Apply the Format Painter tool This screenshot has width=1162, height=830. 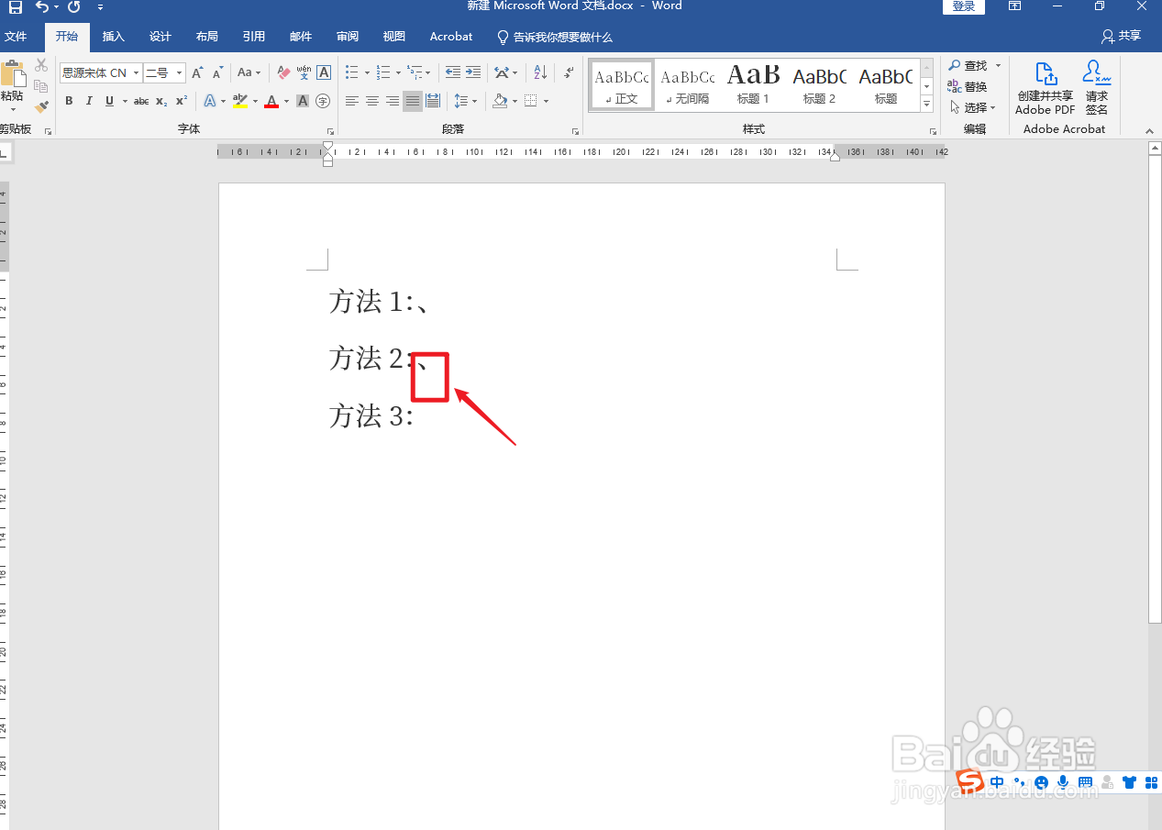(x=40, y=106)
